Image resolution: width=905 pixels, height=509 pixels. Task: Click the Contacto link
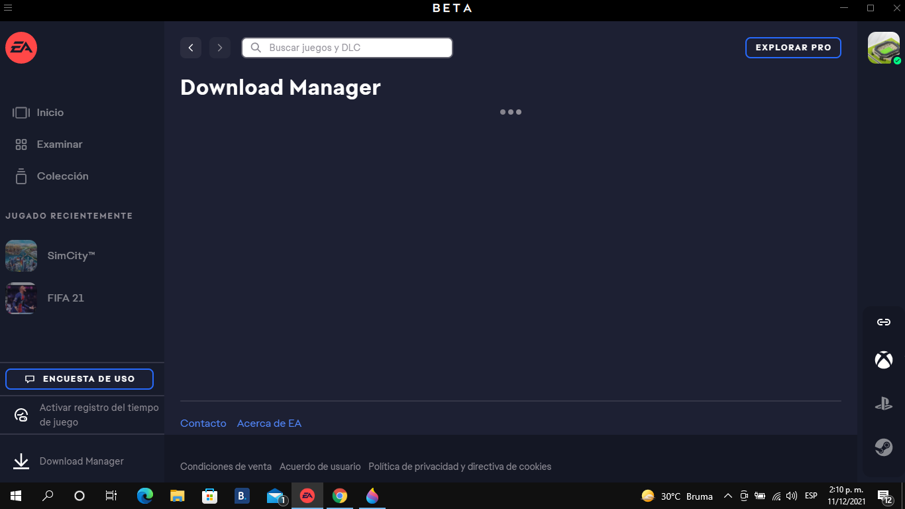(203, 424)
